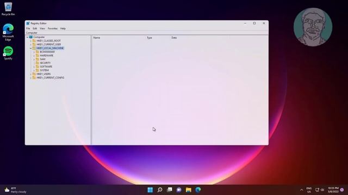348x195 pixels.
Task: Expand the HKEY_CURRENT_USER arrow
Action: (x=31, y=44)
